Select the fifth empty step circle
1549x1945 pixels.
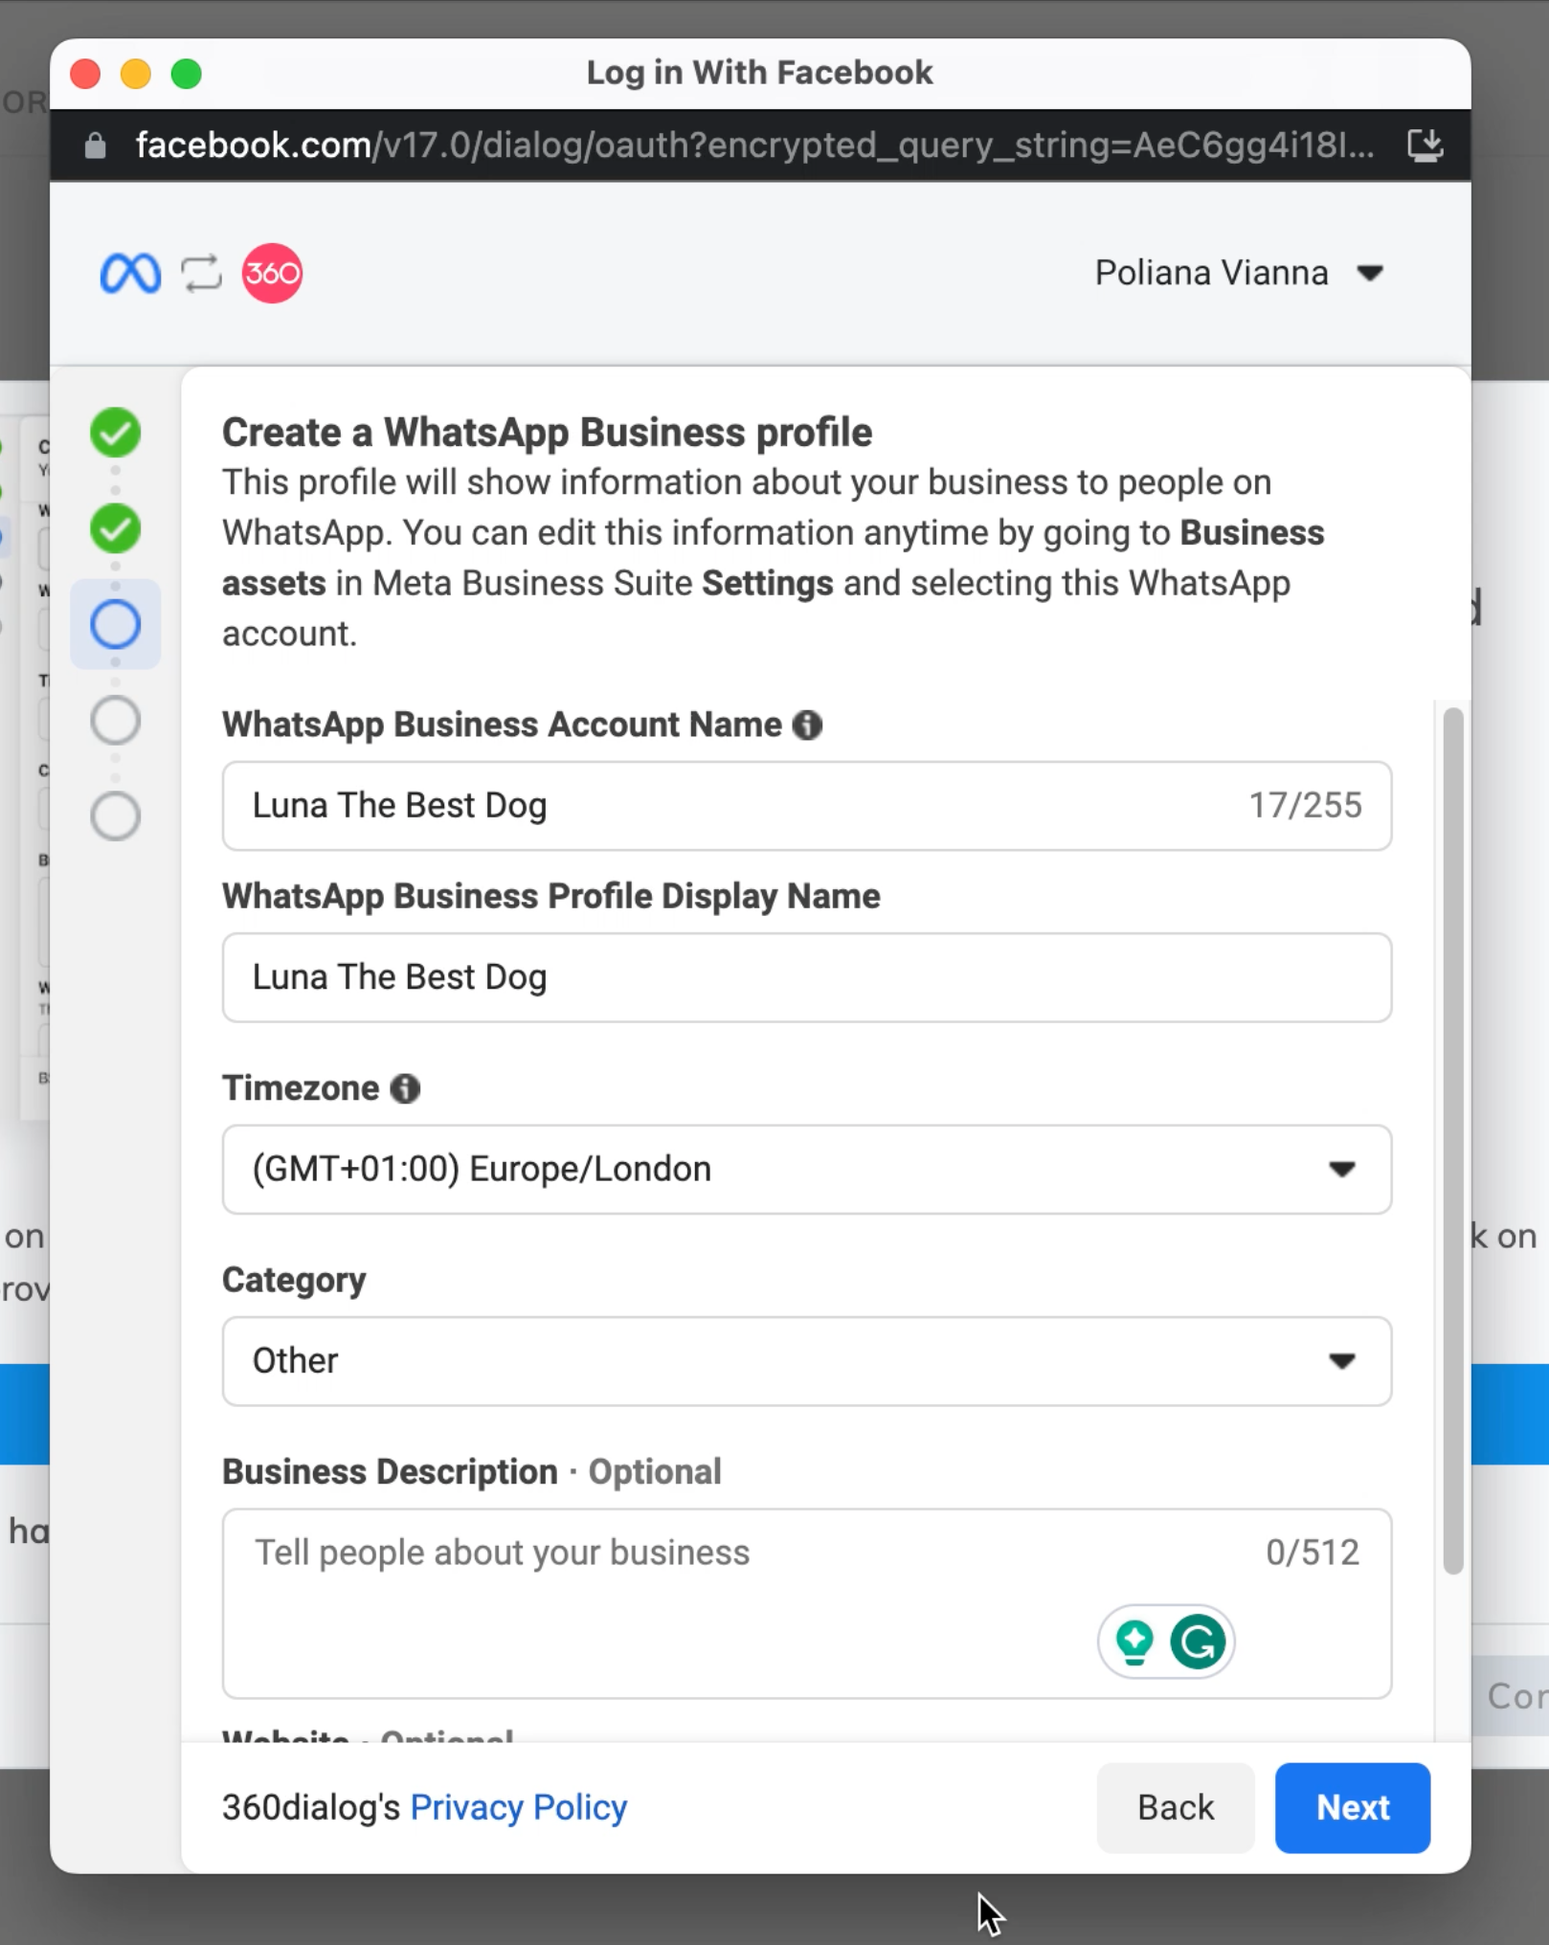tap(115, 816)
